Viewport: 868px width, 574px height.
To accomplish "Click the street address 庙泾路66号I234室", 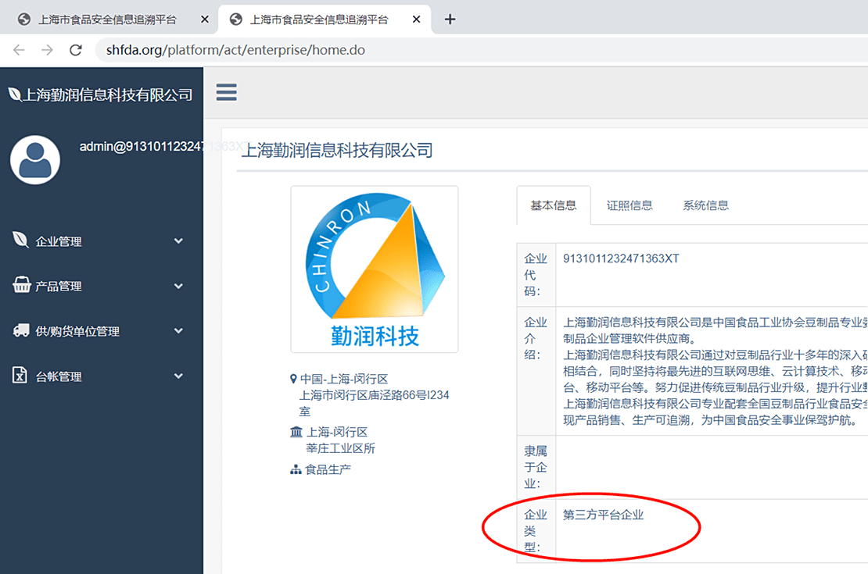I will 375,403.
